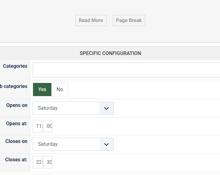Screen dimensions: 220x175
Task: Select the Opens at minutes field
Action: [48, 126]
